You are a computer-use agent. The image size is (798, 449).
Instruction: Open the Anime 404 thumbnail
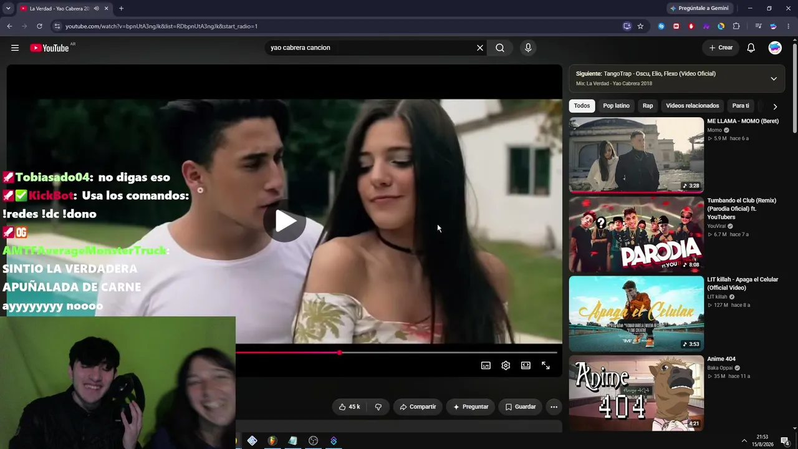[636, 393]
